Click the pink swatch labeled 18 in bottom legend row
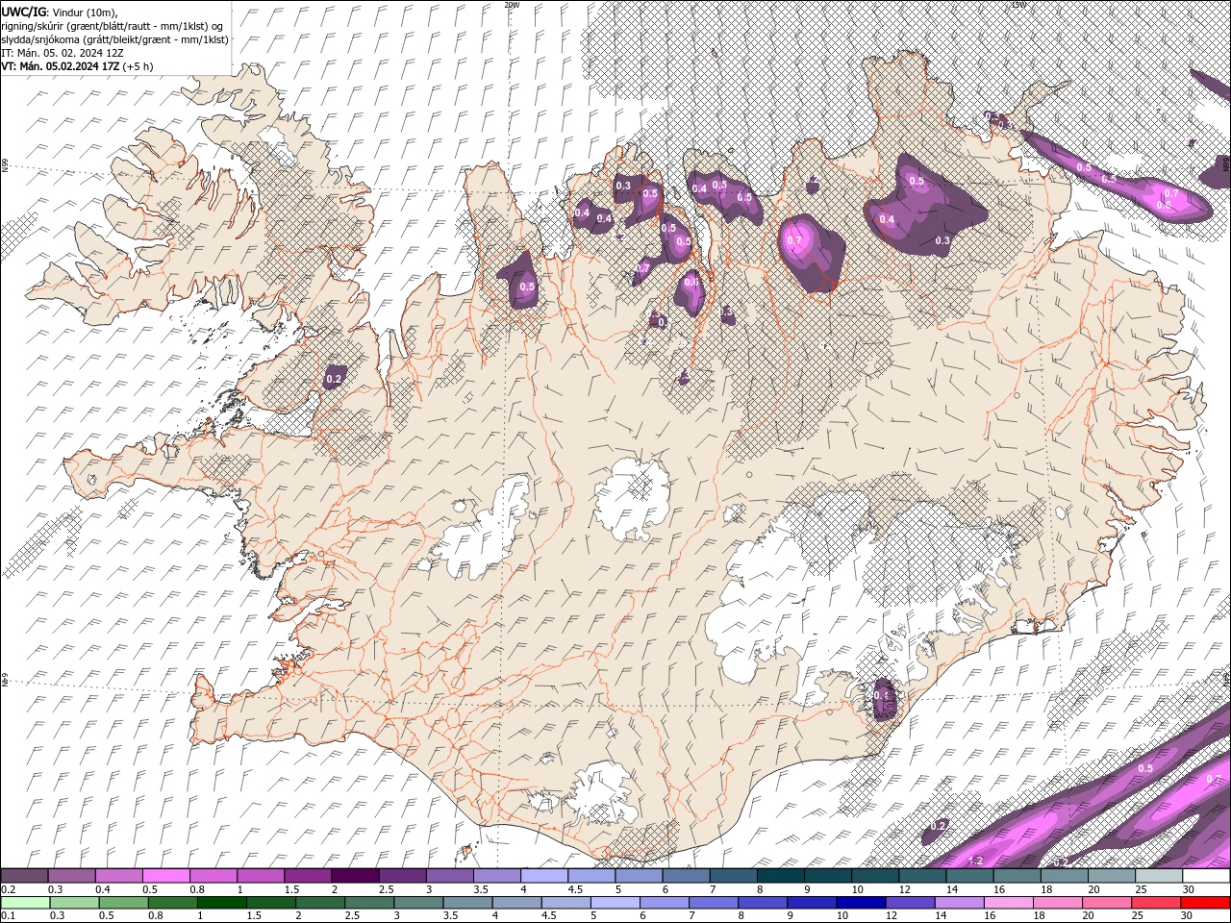 (x=1057, y=902)
